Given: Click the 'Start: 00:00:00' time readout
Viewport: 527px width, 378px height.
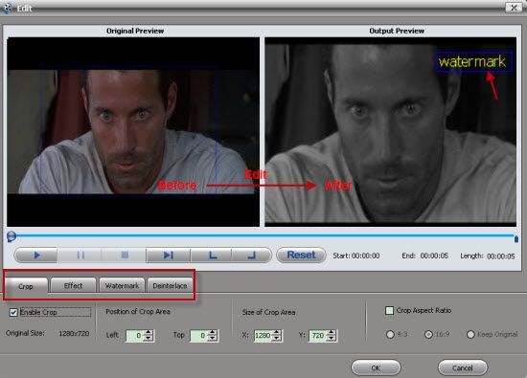Looking at the screenshot, I should tap(356, 256).
